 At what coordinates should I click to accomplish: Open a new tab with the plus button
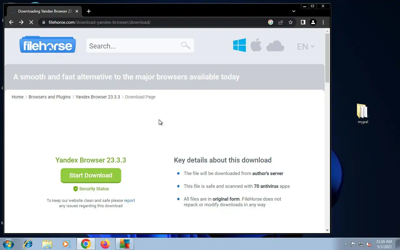point(89,11)
